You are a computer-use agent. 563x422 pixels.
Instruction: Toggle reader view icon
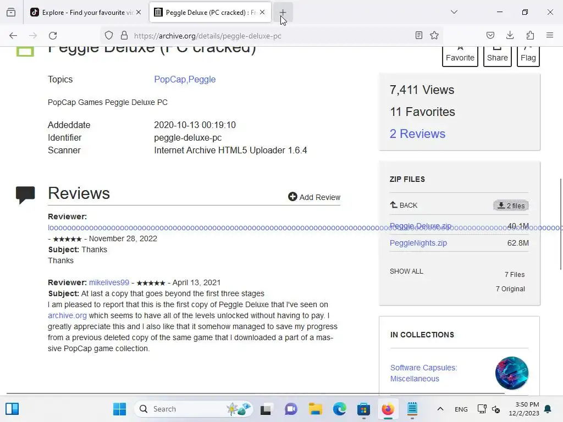tap(418, 35)
